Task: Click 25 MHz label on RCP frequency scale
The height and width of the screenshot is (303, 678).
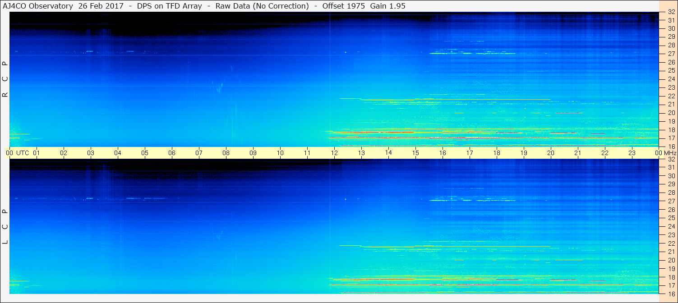Action: 671,71
